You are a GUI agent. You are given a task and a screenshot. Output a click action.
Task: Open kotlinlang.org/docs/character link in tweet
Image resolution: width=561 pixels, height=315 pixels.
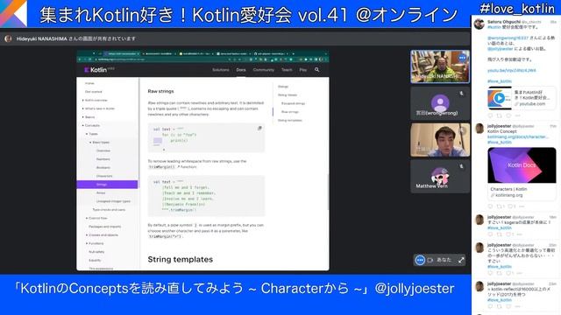tap(518, 136)
